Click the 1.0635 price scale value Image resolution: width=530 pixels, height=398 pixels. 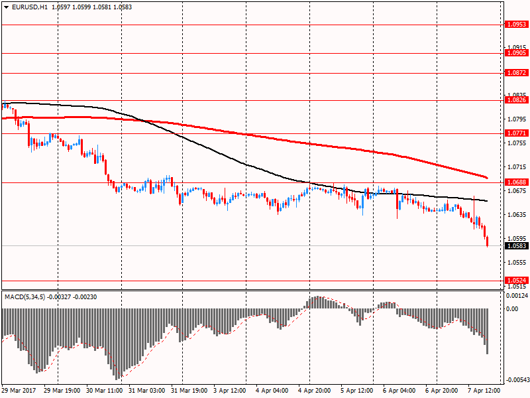(x=517, y=214)
